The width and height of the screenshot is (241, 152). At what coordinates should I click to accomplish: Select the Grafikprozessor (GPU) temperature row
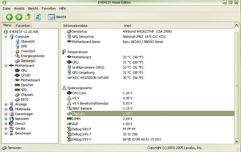[x=148, y=67]
